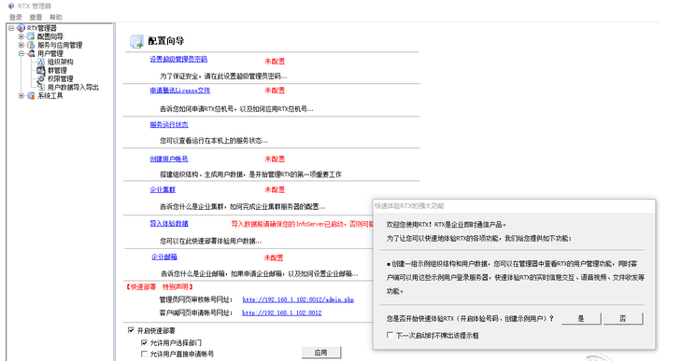Toggle the 允许用户选择部门 checkbox
682x361 pixels.
pos(144,342)
